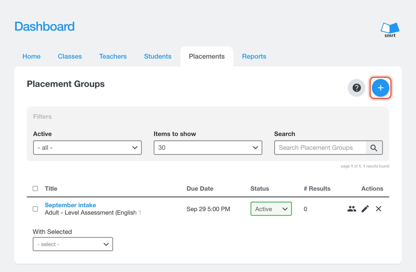The width and height of the screenshot is (416, 272).
Task: Click the smrt logo icon
Action: click(x=390, y=30)
